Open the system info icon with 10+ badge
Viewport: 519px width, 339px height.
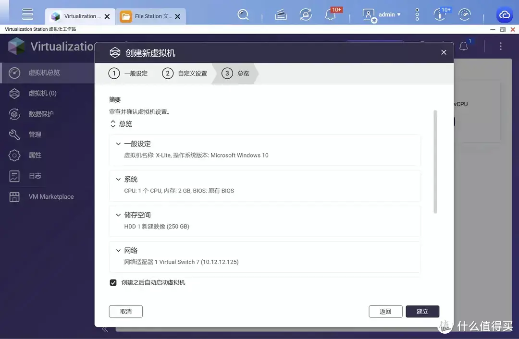(440, 14)
